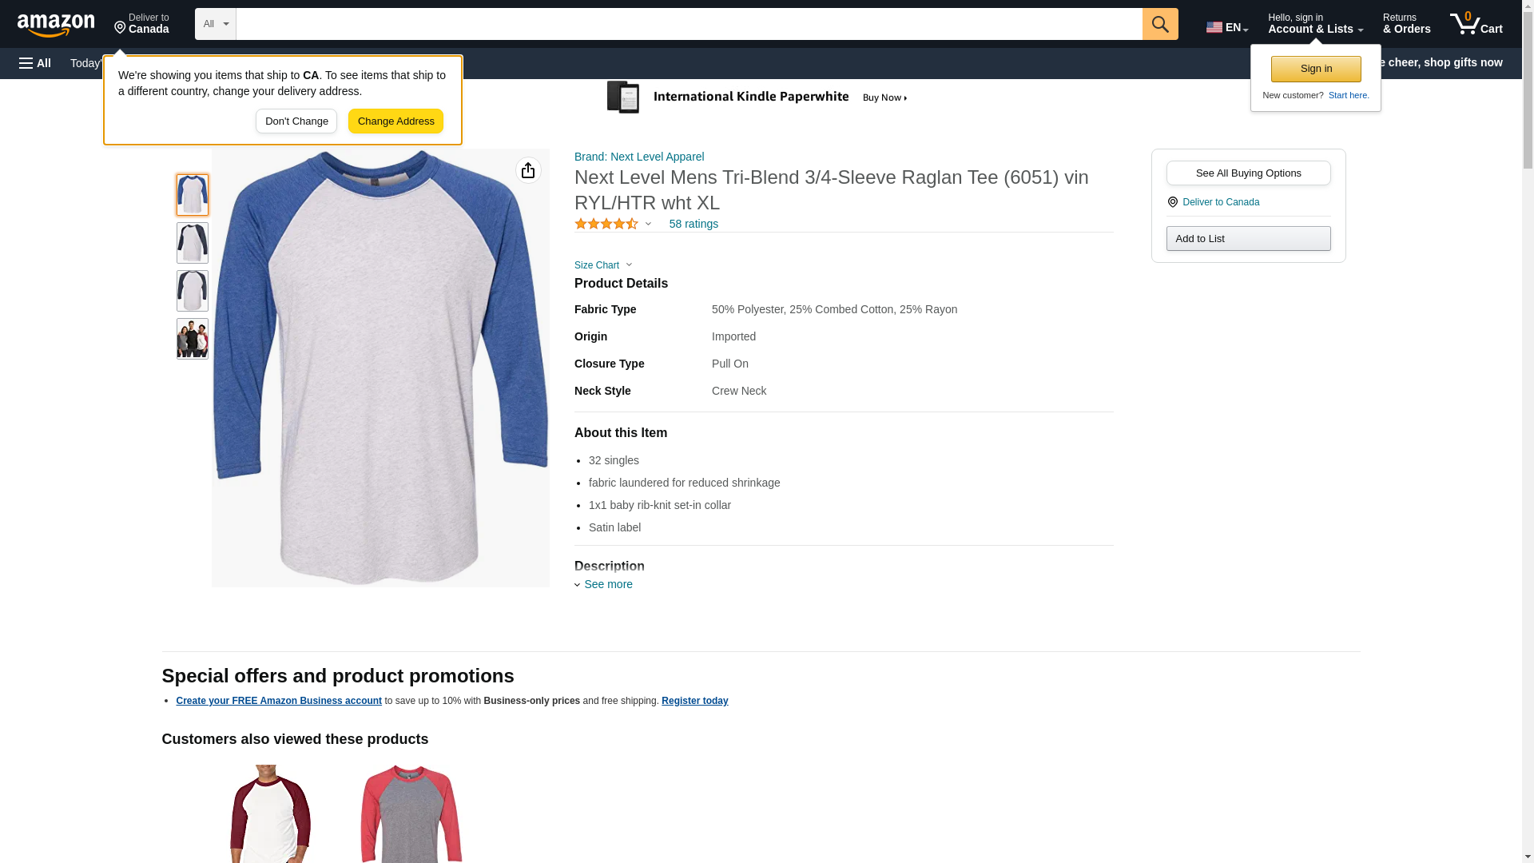Screen dimensions: 1534x863
Task: Open the 58 ratings link
Action: click(x=693, y=224)
